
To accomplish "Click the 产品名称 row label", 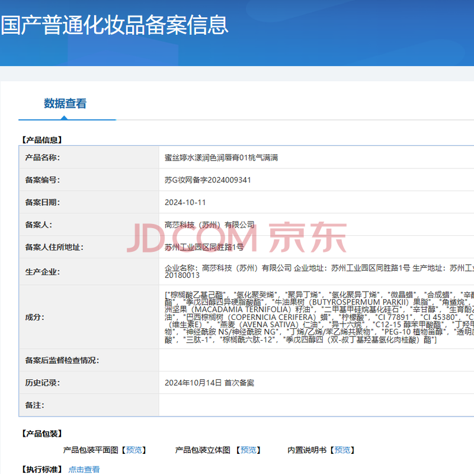I will (43, 158).
